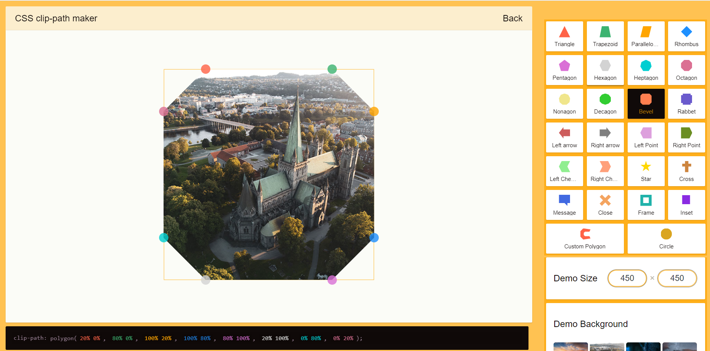Select the orange right-upper polygon handle

374,111
